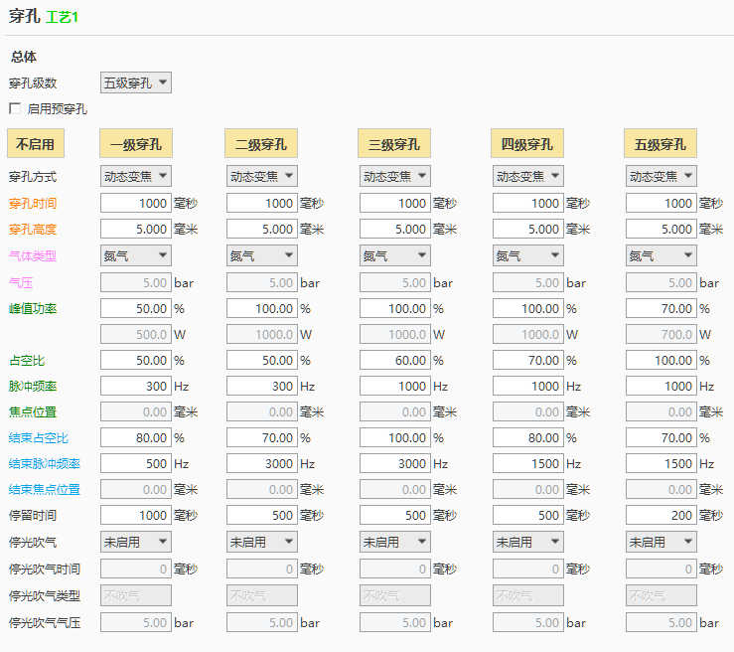Select the 不启用 button
Viewport: 734px width, 652px height.
pos(36,144)
